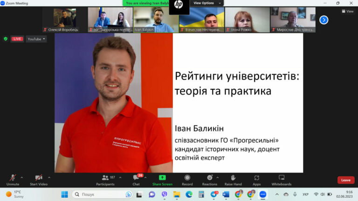Image resolution: width=358 pixels, height=201 pixels.
Task: Click the green encryption shield icon
Action: pos(6,39)
